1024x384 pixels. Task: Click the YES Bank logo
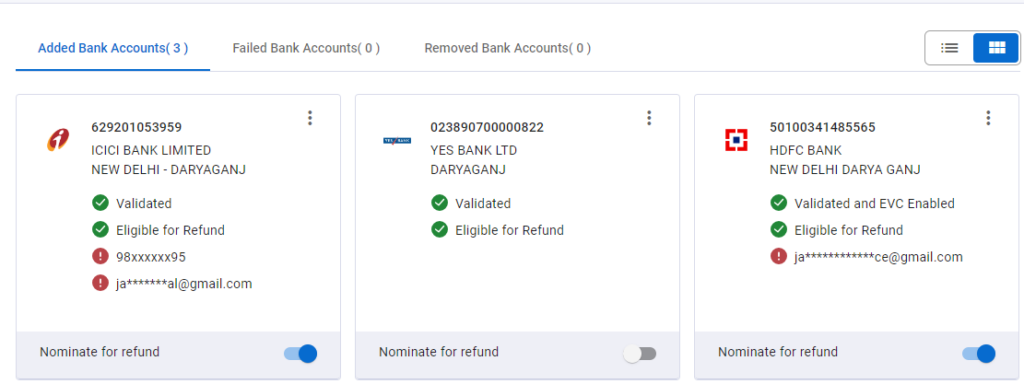click(x=396, y=140)
